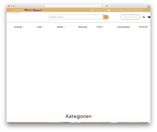Click the Kostenlose Stoffmuster icon
Screen dimensions: 157x132
pos(109,10)
